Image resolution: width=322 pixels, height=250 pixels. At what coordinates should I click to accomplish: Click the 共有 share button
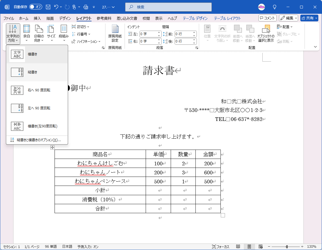click(x=309, y=18)
